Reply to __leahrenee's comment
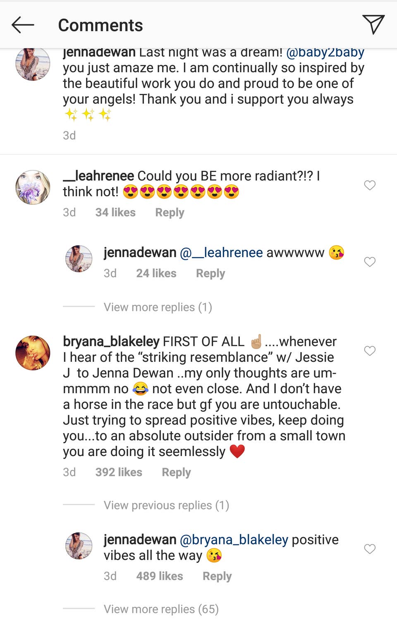The width and height of the screenshot is (397, 623). [x=170, y=212]
